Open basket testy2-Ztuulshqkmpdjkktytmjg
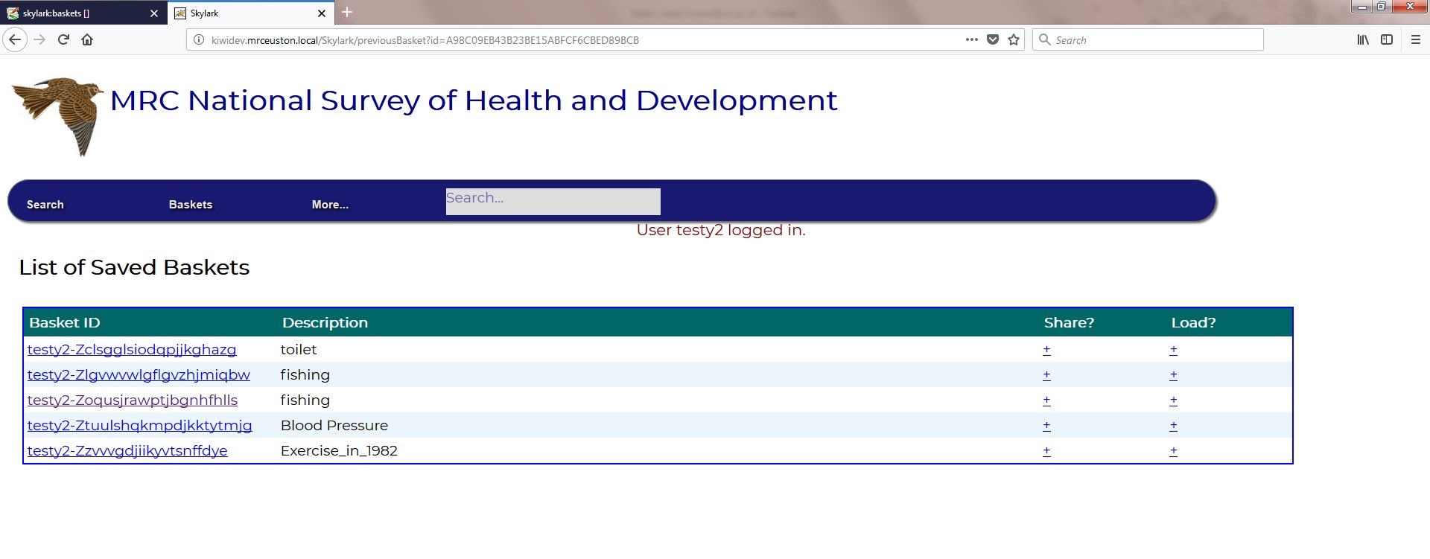1430x559 pixels. pos(140,426)
